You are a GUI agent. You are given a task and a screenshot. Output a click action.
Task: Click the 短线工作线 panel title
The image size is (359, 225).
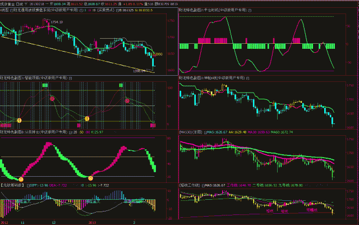188,185
